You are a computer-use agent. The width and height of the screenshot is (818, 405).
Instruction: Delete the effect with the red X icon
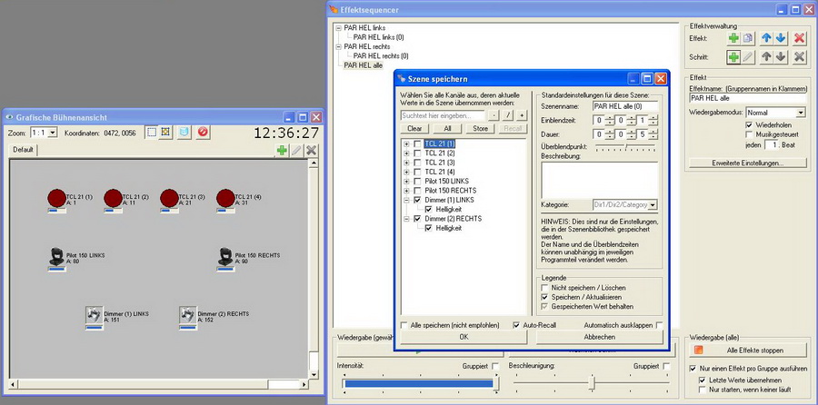[x=799, y=38]
